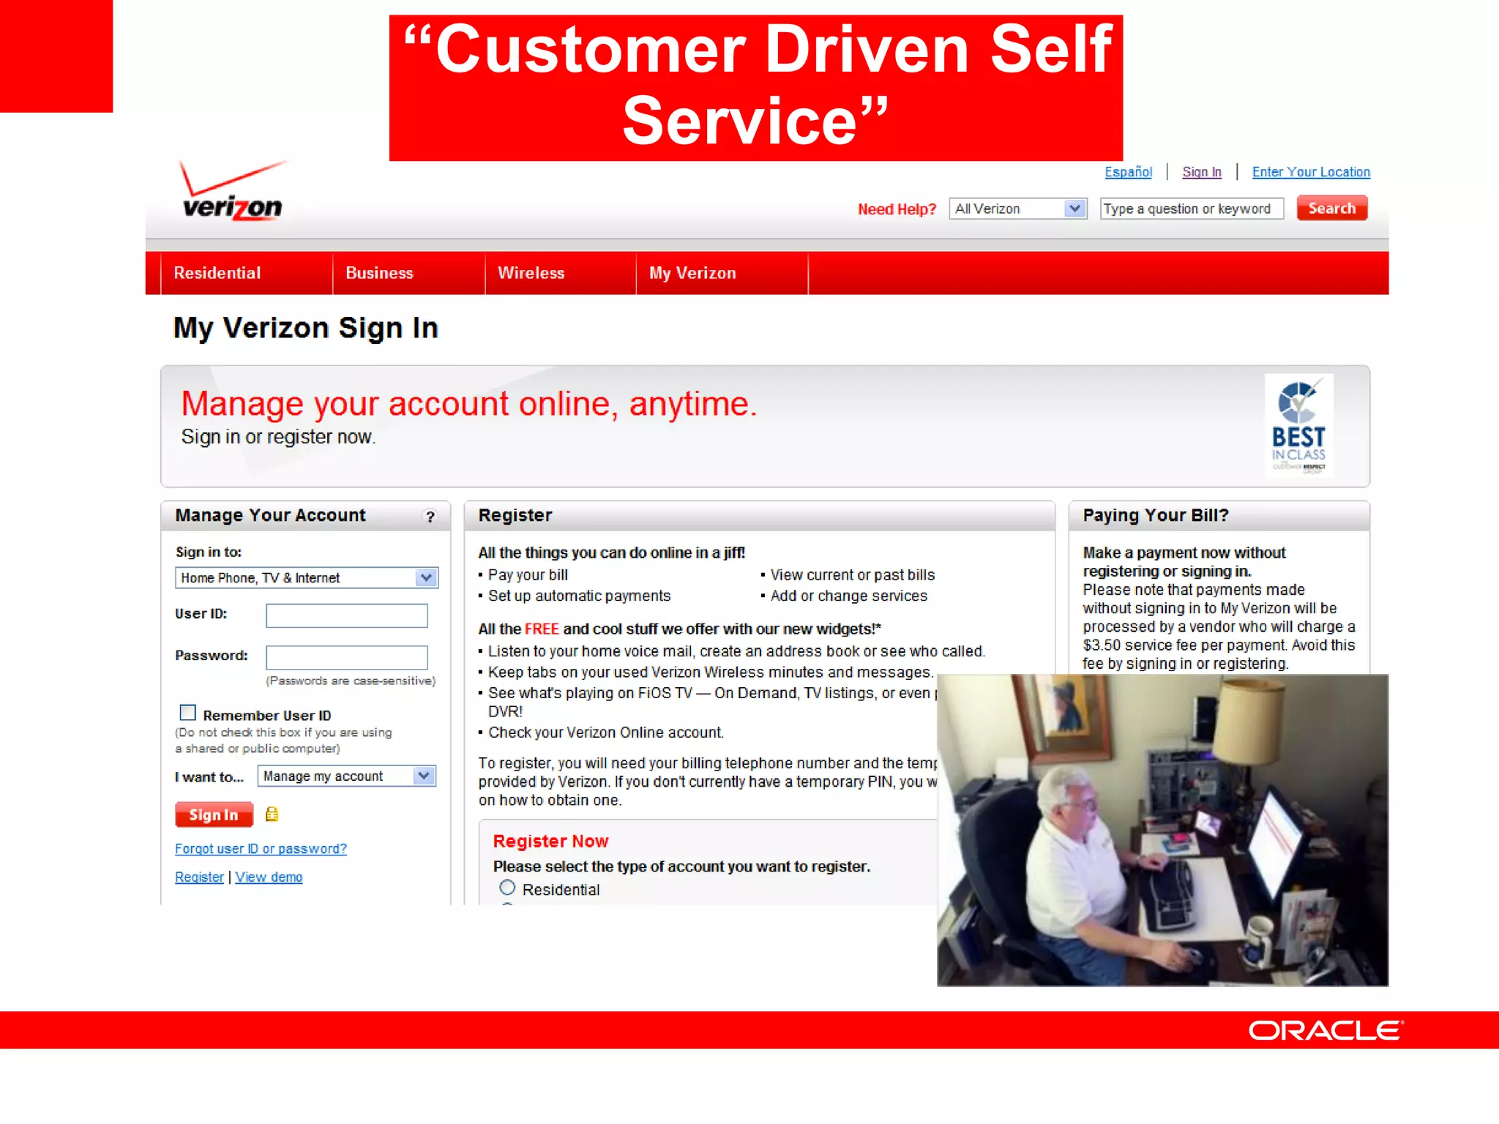1499x1124 pixels.
Task: Click the Paying Your Bill? panel header
Action: (x=1219, y=515)
